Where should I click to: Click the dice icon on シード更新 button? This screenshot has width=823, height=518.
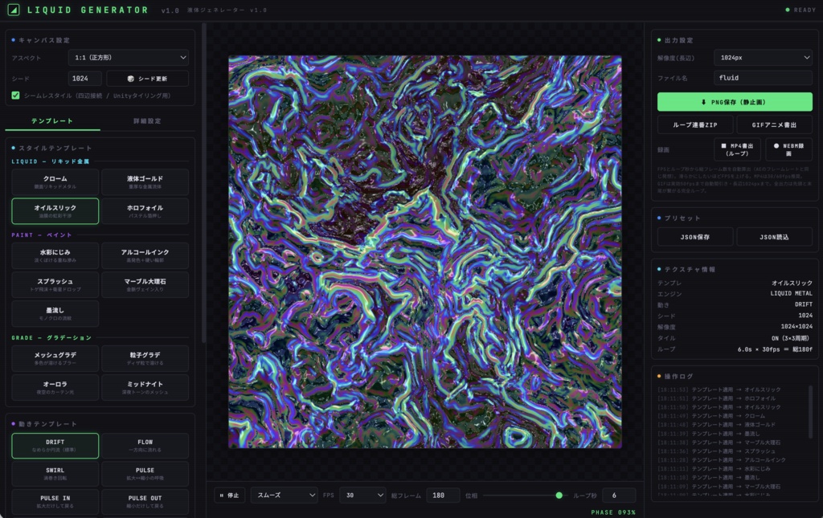131,79
